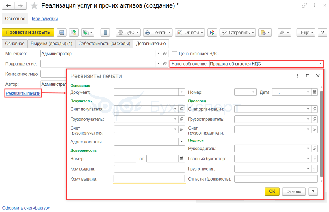Focus the Кем выдана input field

tap(149, 169)
